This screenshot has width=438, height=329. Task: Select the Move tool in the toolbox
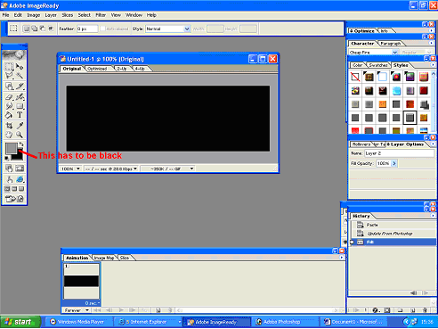(20, 66)
